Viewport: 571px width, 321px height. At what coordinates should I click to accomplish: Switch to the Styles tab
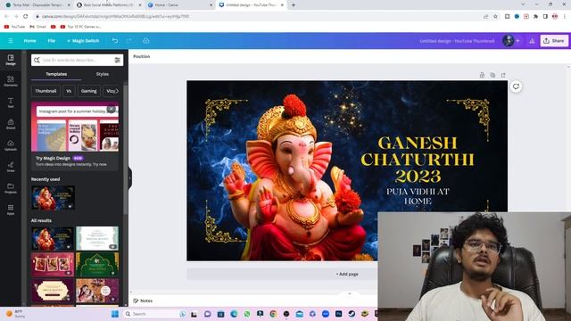pos(103,74)
